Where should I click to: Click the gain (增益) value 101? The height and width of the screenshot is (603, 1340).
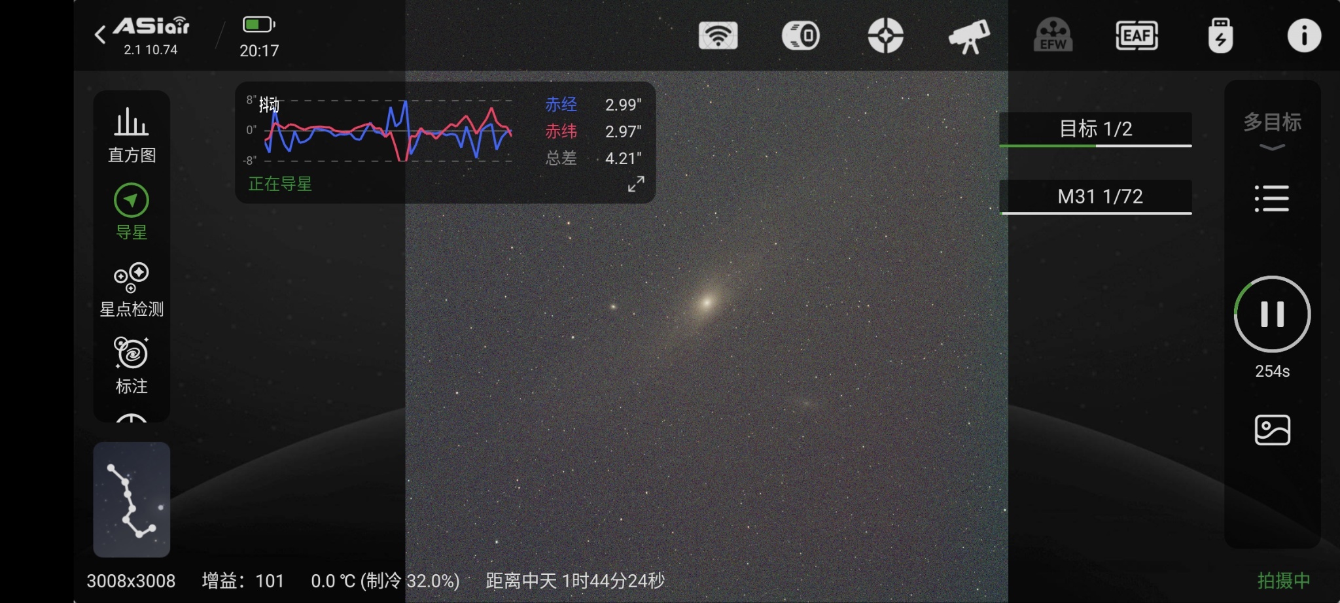(270, 581)
